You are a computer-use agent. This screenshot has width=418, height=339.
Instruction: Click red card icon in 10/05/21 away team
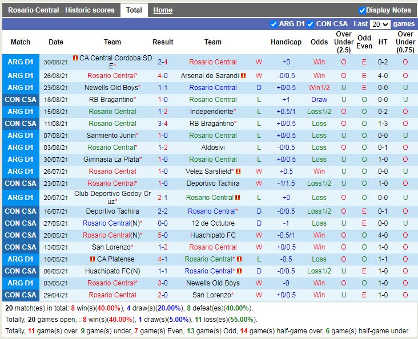click(238, 259)
